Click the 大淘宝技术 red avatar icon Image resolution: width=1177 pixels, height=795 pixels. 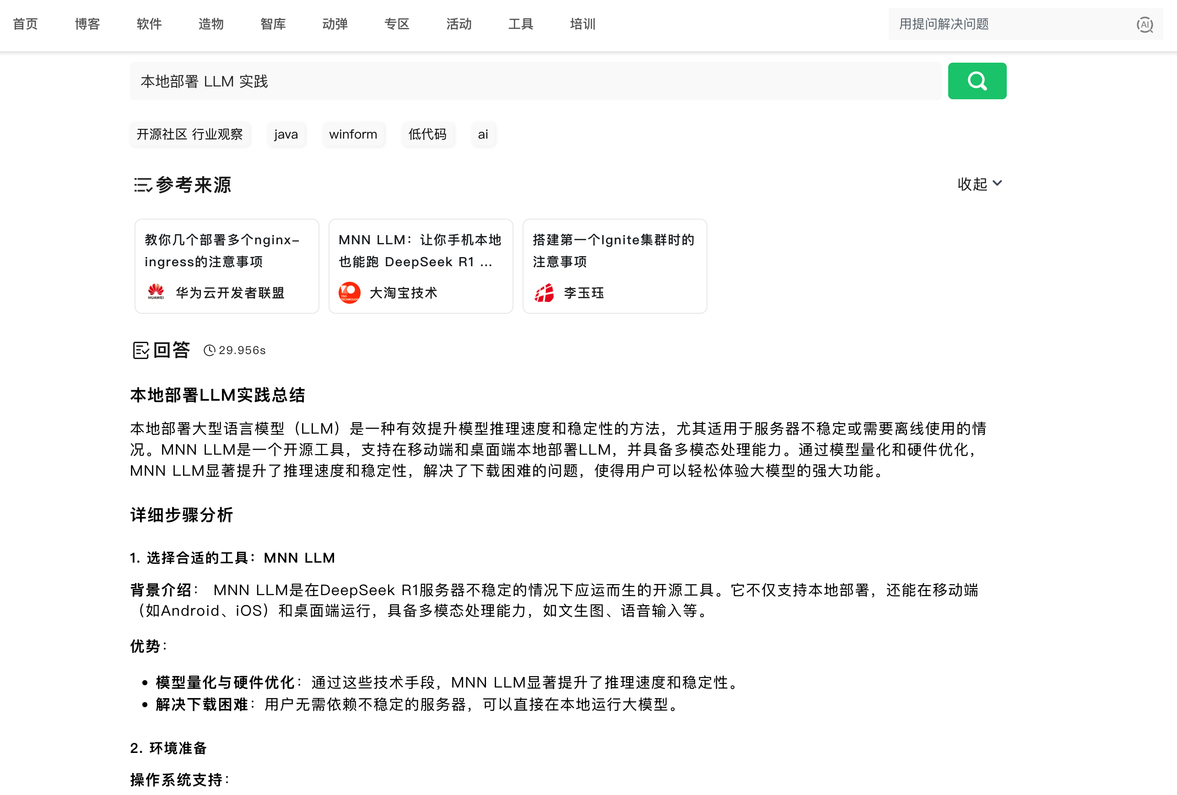[x=350, y=292]
